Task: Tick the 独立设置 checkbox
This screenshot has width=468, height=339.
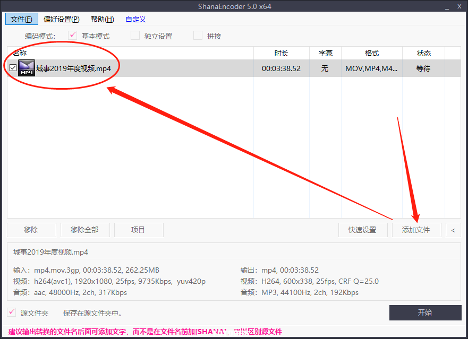Action: [x=135, y=36]
